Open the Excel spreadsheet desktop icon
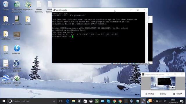 coord(17,4)
